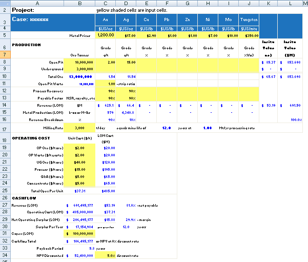
Task: Click Open Pit Ag grade 15.00 cell
Action: pyautogui.click(x=126, y=62)
